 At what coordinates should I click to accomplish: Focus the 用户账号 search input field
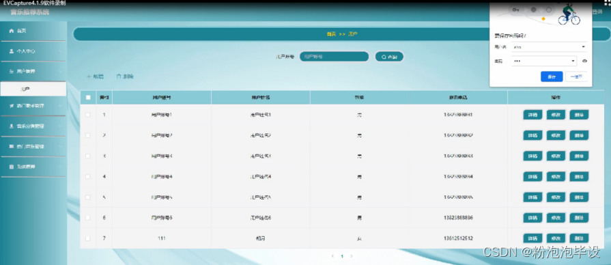coord(334,57)
